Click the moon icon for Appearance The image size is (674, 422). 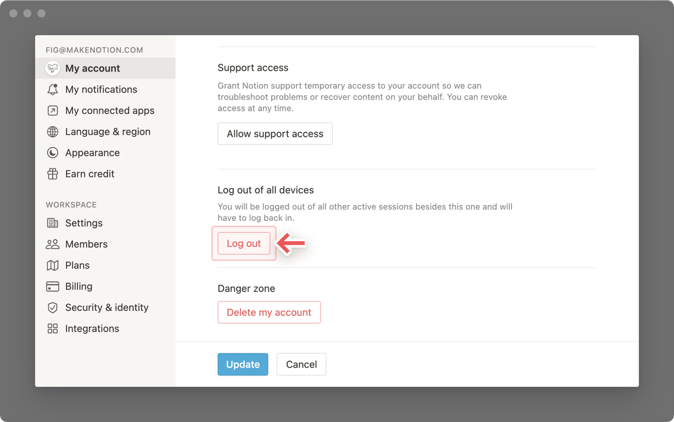pyautogui.click(x=53, y=153)
